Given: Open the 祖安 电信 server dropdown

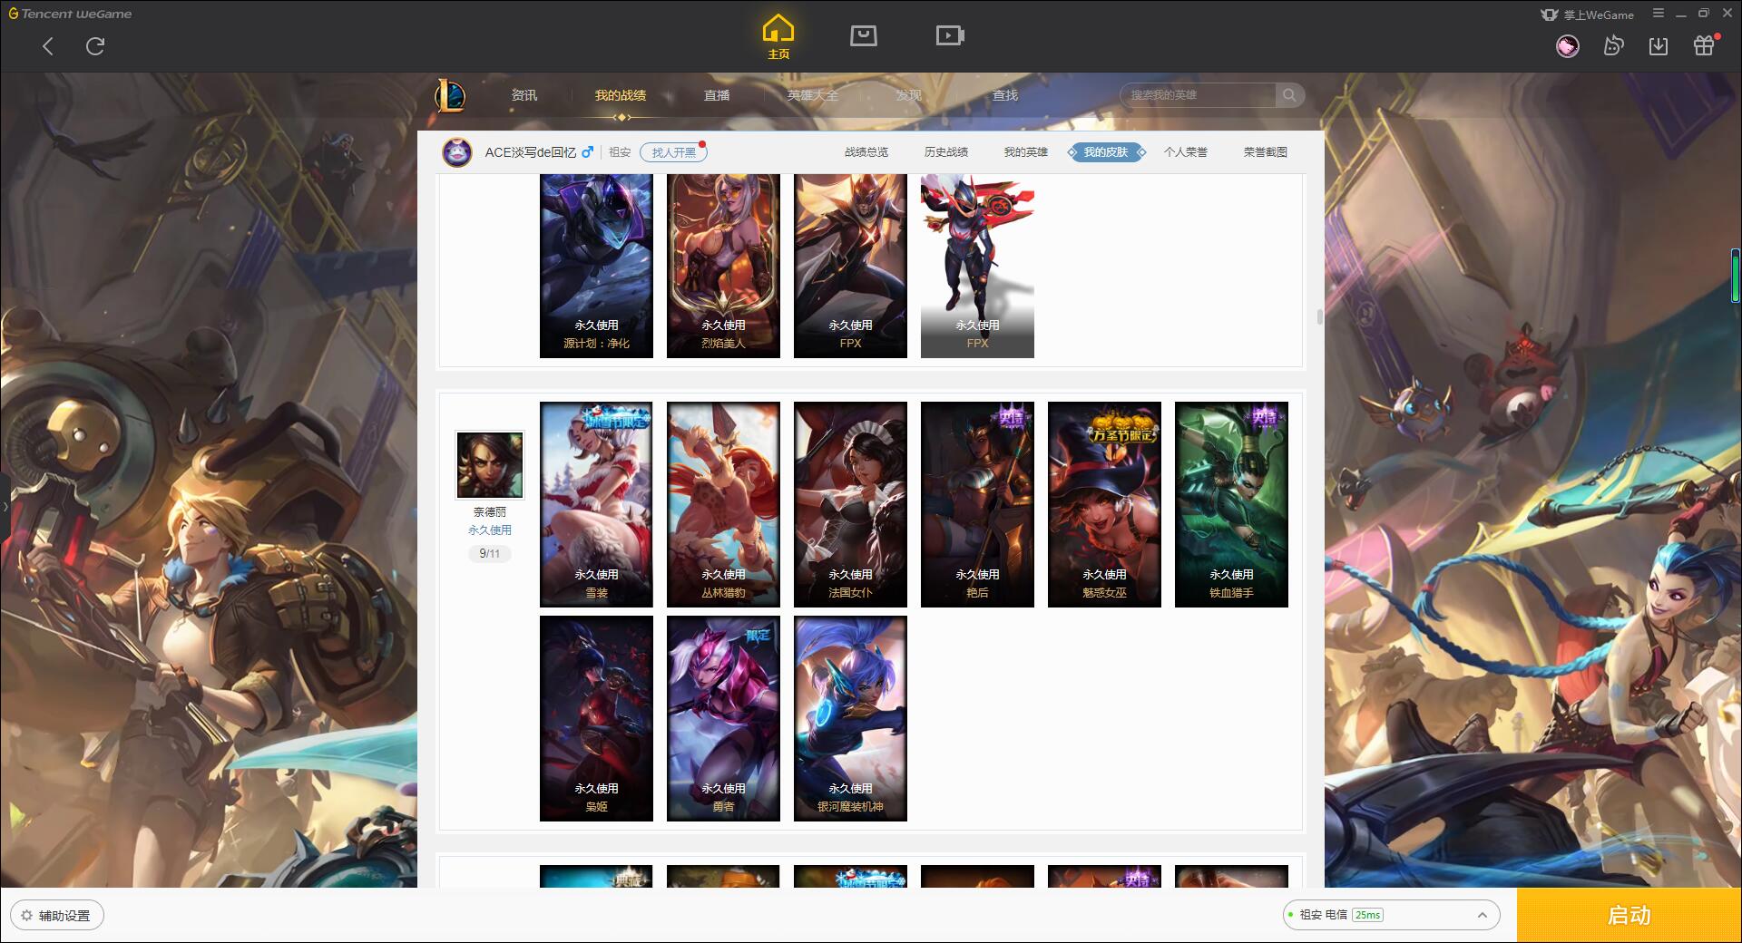Looking at the screenshot, I should 1390,915.
